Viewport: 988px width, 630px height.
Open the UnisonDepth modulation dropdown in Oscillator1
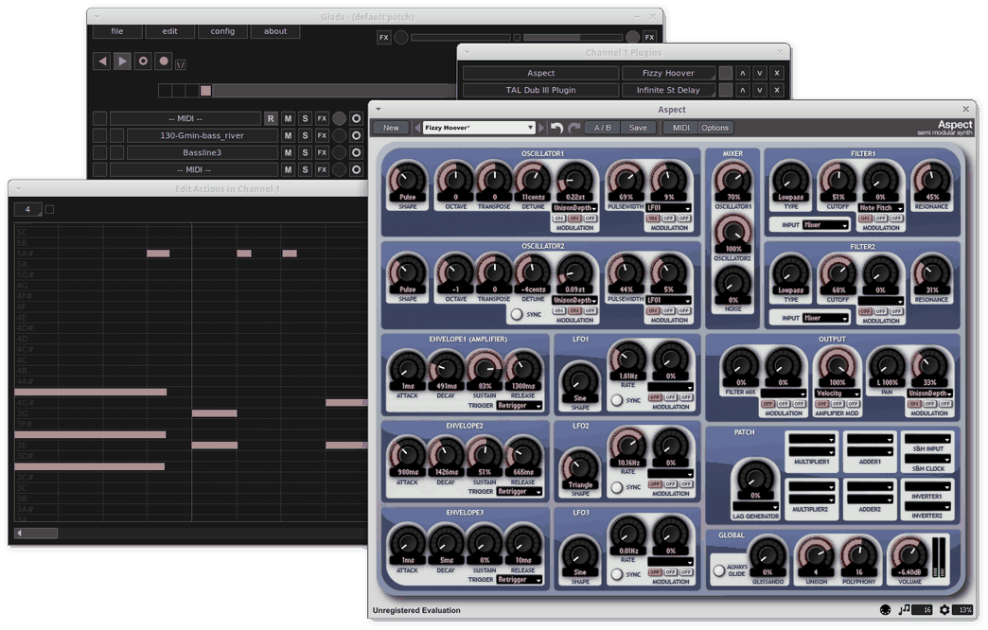575,208
